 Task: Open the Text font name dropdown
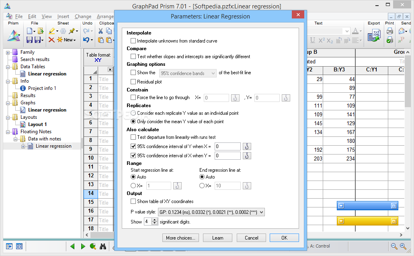click(347, 31)
